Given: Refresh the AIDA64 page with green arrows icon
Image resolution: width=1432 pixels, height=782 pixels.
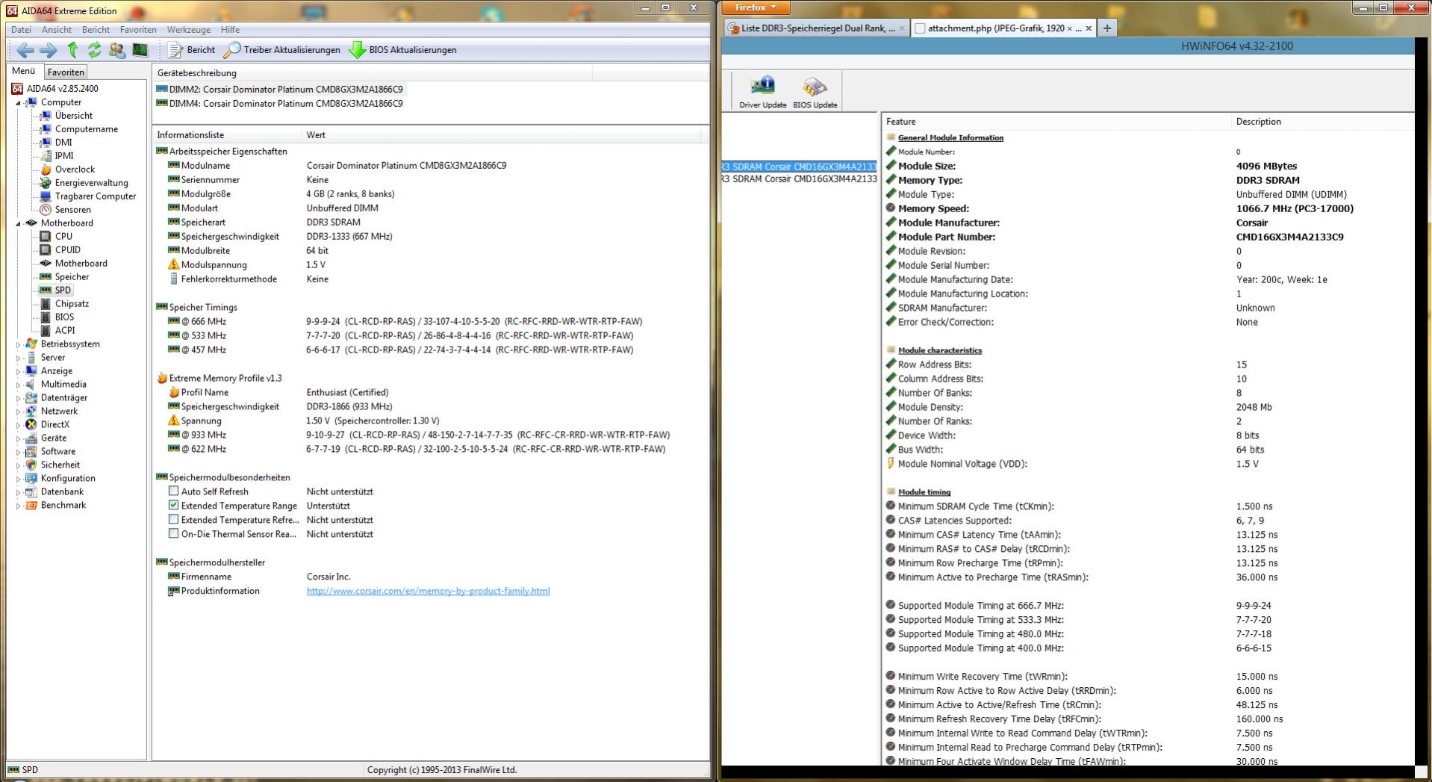Looking at the screenshot, I should [x=94, y=50].
